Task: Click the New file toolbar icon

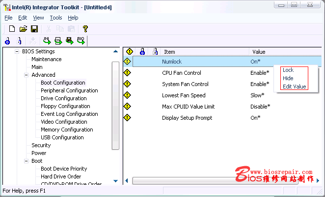Action: click(12, 29)
